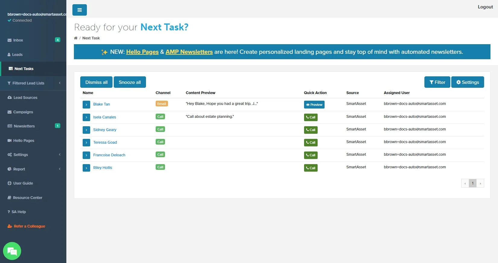Toggle the hamburger sidebar menu button
This screenshot has height=263, width=498.
point(80,10)
